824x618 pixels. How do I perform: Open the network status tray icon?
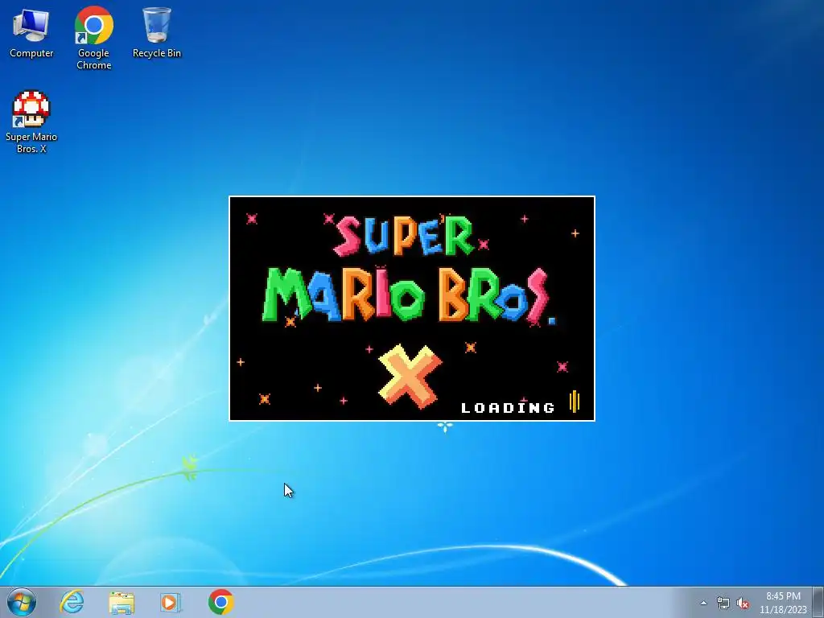pos(723,604)
